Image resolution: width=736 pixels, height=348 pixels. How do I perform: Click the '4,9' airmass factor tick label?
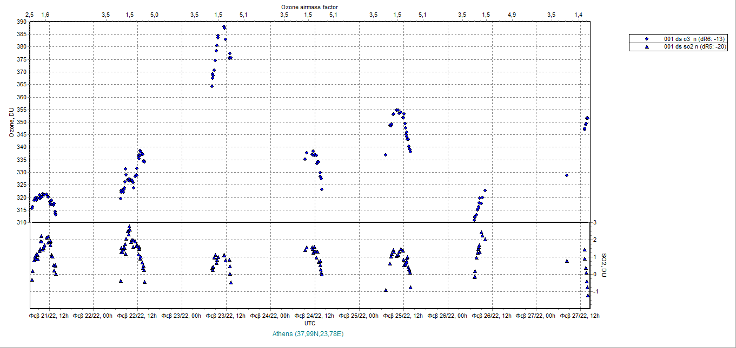pyautogui.click(x=512, y=15)
